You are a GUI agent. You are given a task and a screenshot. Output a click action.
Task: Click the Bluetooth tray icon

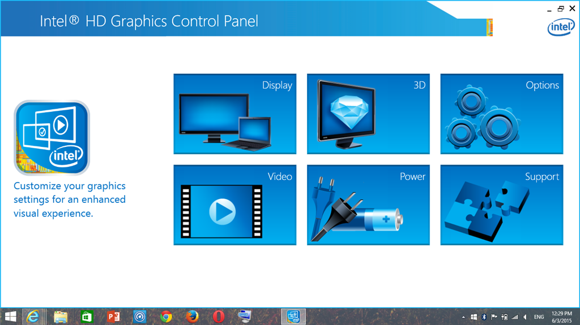pyautogui.click(x=484, y=317)
